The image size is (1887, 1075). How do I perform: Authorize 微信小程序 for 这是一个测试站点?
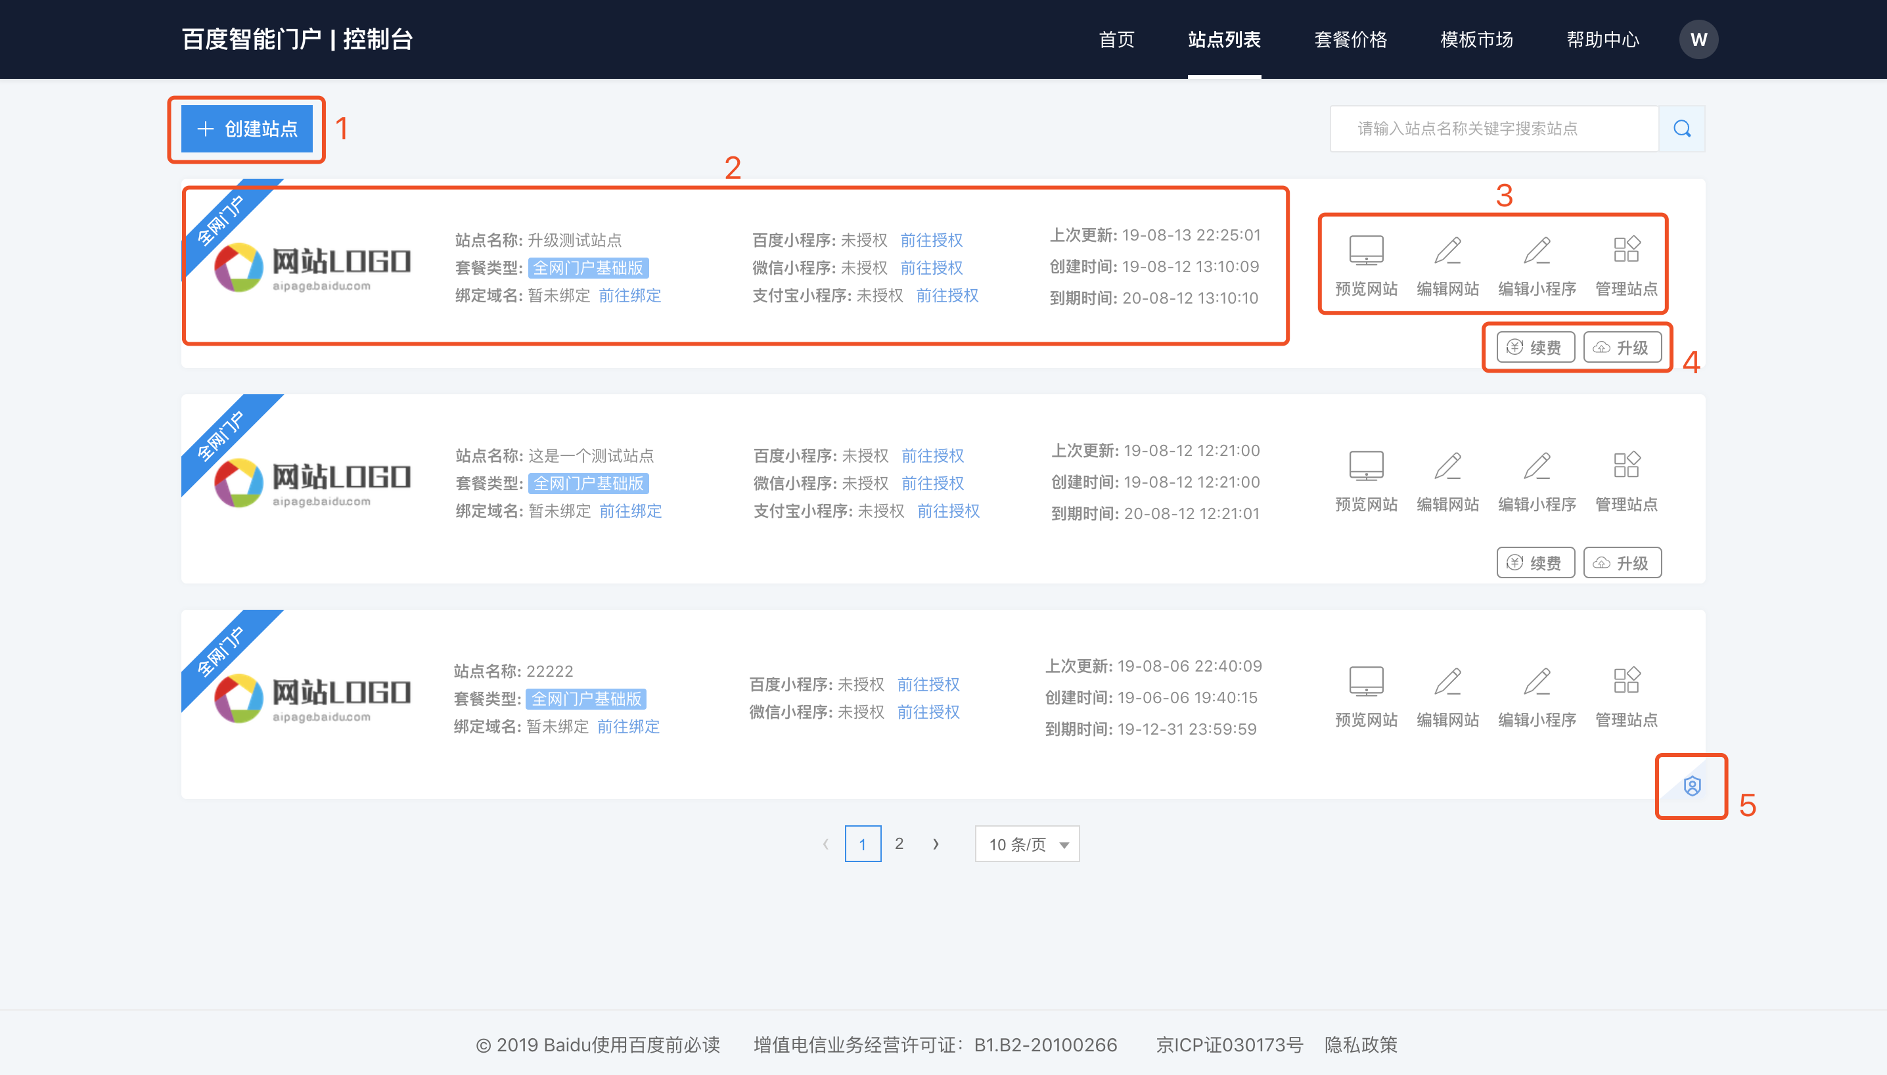[x=932, y=484]
